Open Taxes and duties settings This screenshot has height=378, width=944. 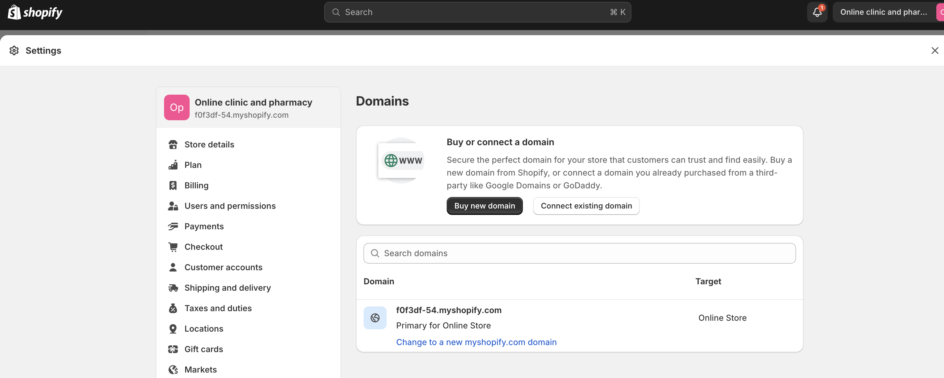pos(218,308)
